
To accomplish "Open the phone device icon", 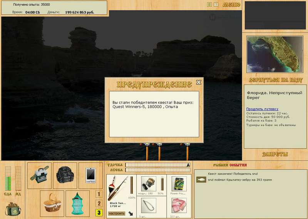I will click(90, 176).
